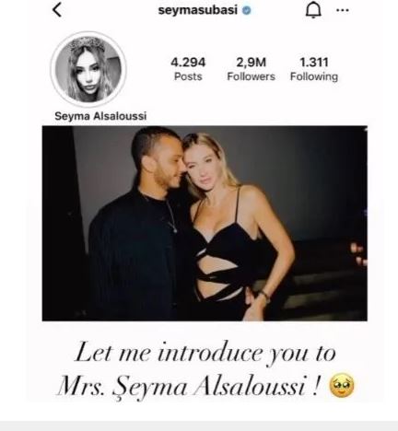Click the blue verified badge
The height and width of the screenshot is (431, 398).
point(247,10)
